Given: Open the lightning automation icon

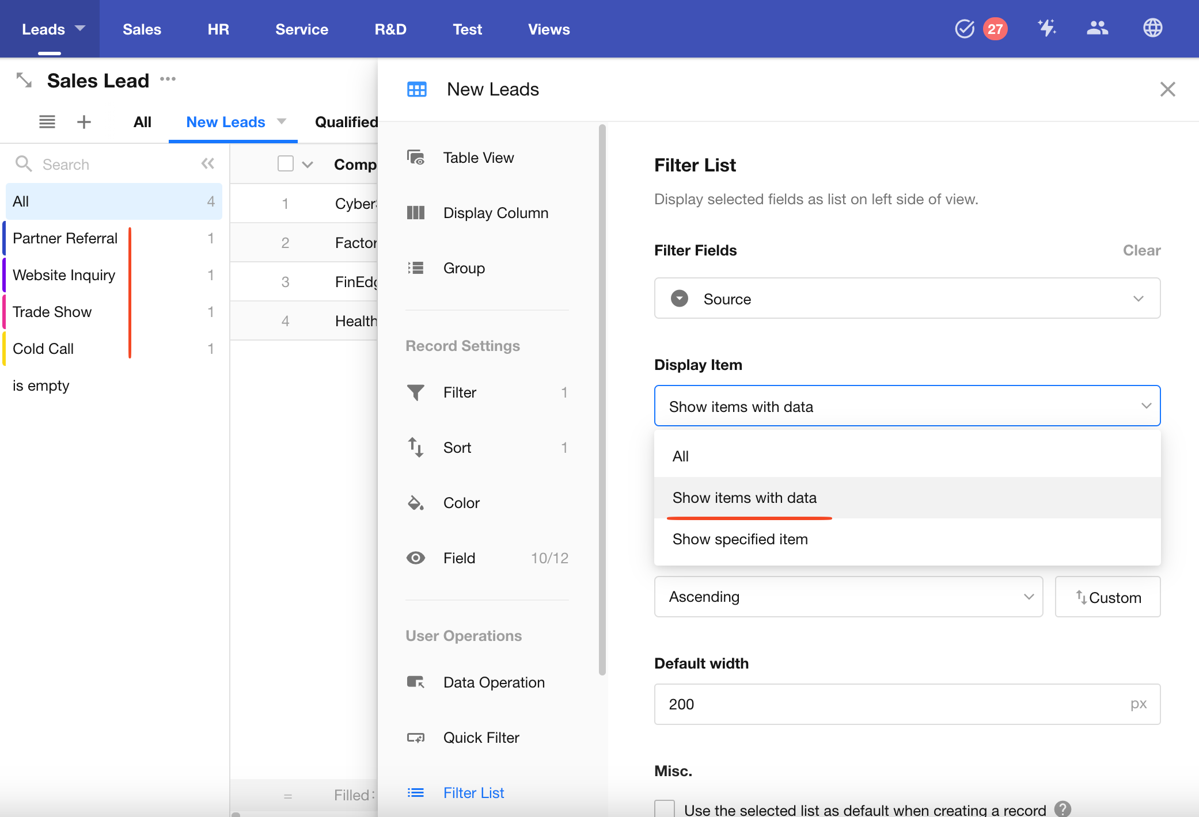Looking at the screenshot, I should click(x=1046, y=28).
